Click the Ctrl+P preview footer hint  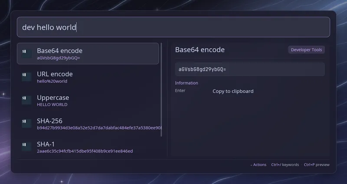click(317, 165)
